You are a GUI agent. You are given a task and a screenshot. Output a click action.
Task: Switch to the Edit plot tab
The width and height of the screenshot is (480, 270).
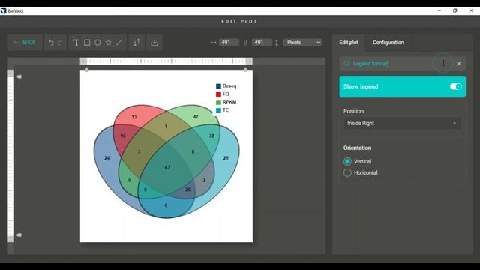click(x=348, y=43)
